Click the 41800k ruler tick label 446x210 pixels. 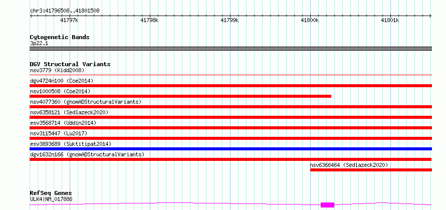coord(310,20)
